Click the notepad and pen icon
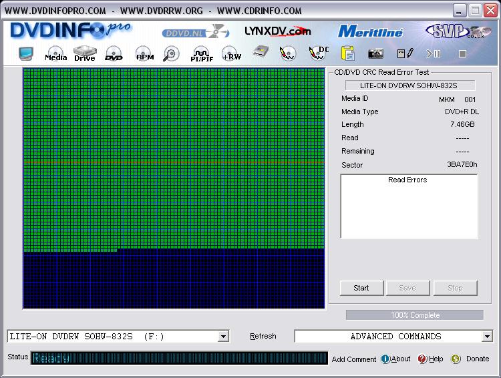This screenshot has height=378, width=501. (405, 53)
